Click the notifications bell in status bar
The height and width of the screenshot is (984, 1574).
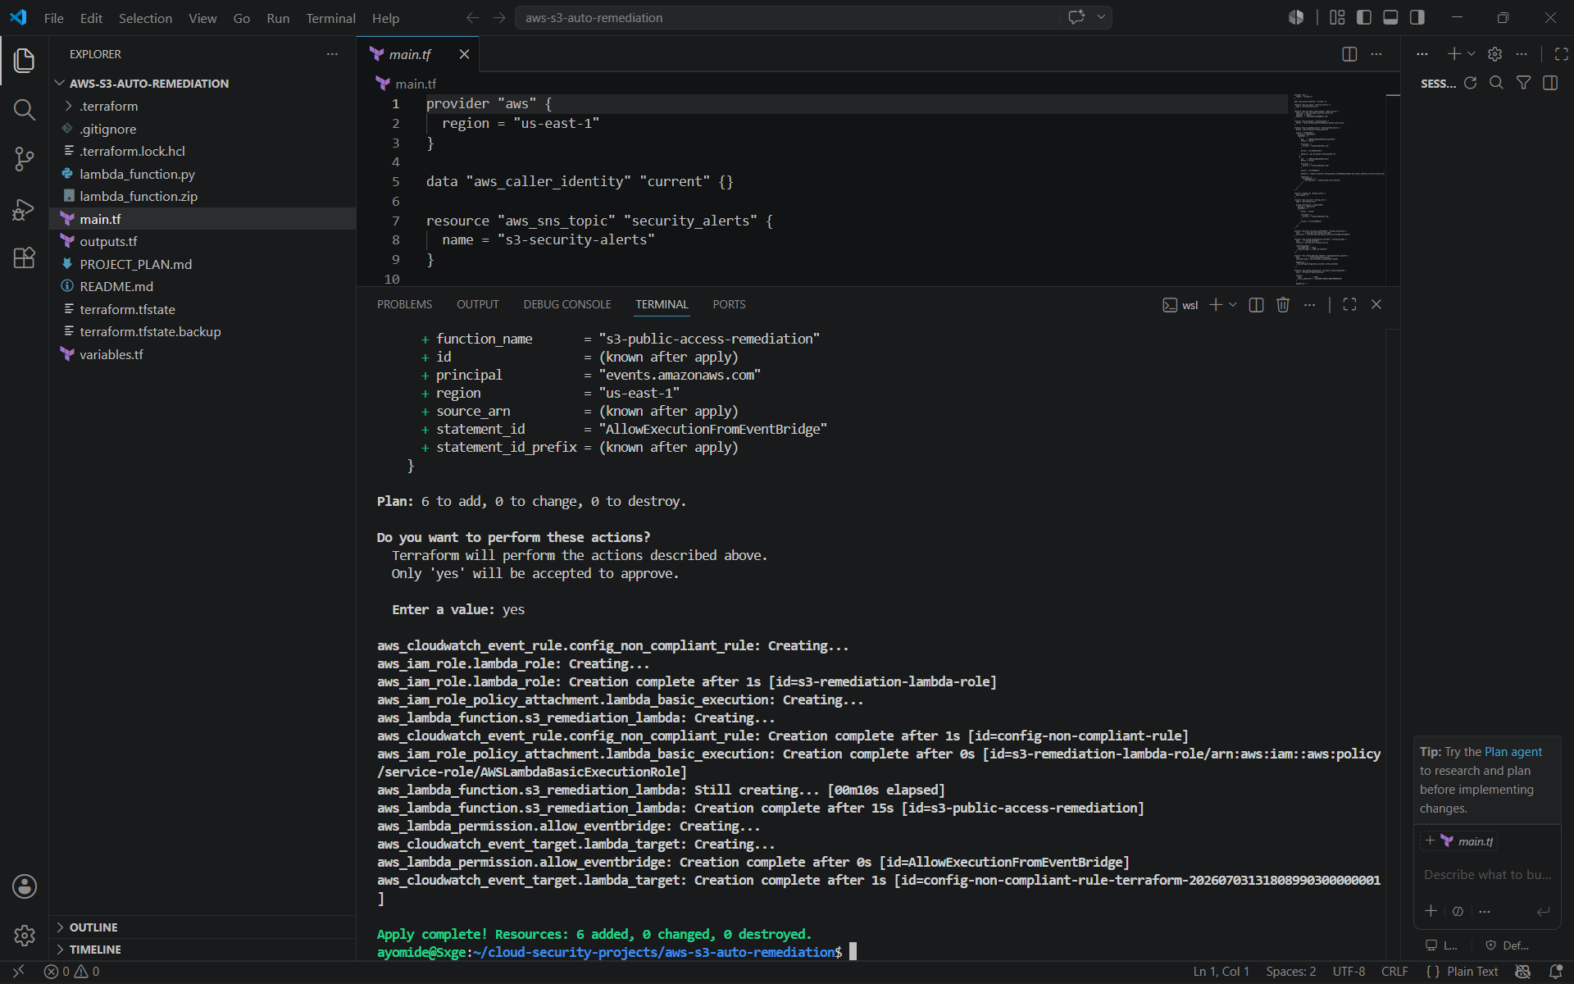[x=1555, y=972]
